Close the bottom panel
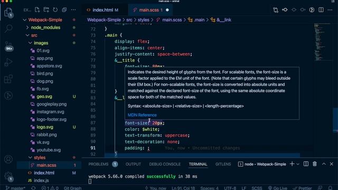Screen dimensions: 338x190 click(x=332, y=164)
